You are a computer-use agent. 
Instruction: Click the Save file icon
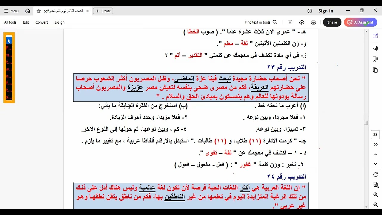(x=290, y=22)
